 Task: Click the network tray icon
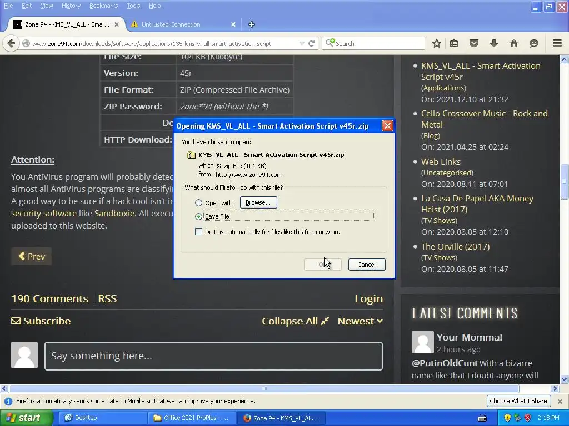point(517,418)
